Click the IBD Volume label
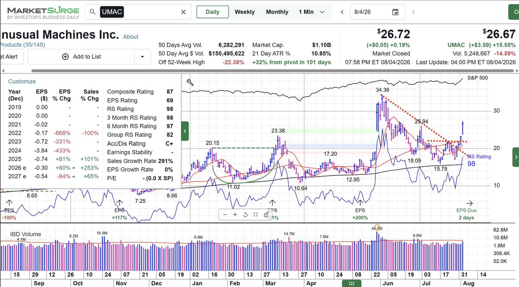Image resolution: width=519 pixels, height=287 pixels. pos(26,234)
